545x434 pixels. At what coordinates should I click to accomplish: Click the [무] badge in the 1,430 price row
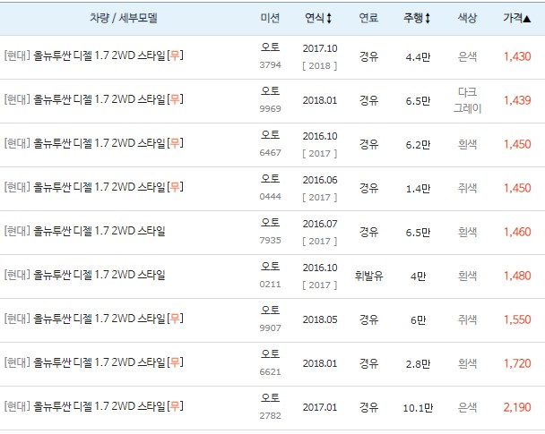175,55
